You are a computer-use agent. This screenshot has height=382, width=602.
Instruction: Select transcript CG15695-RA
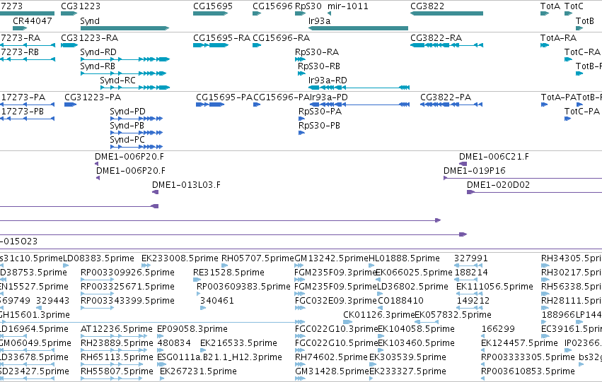pos(221,38)
